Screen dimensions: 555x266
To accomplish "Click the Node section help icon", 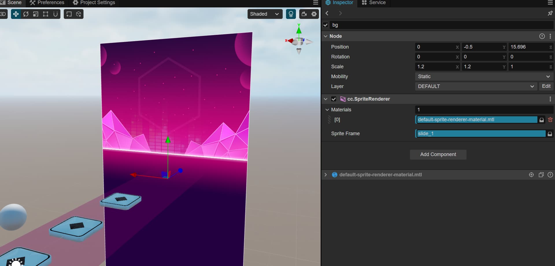I will (542, 36).
